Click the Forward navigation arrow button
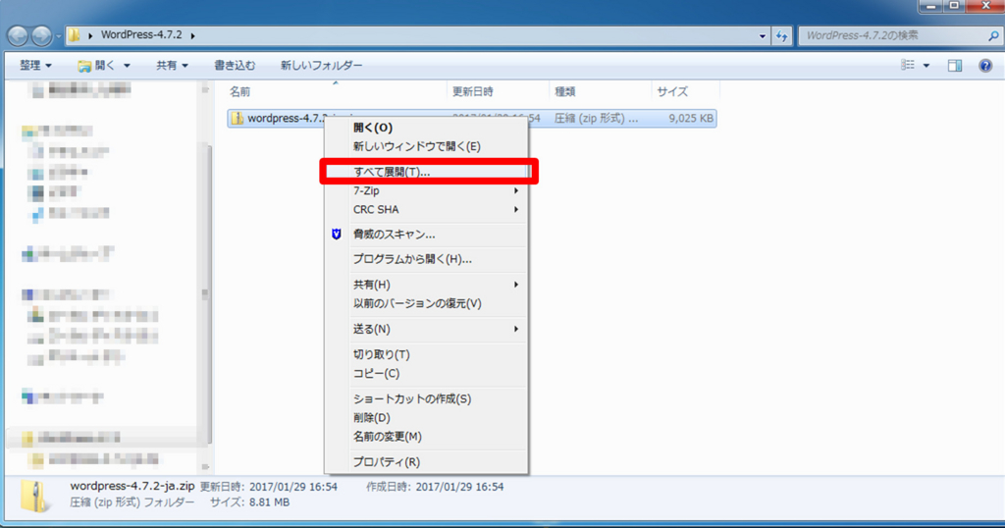 click(41, 36)
